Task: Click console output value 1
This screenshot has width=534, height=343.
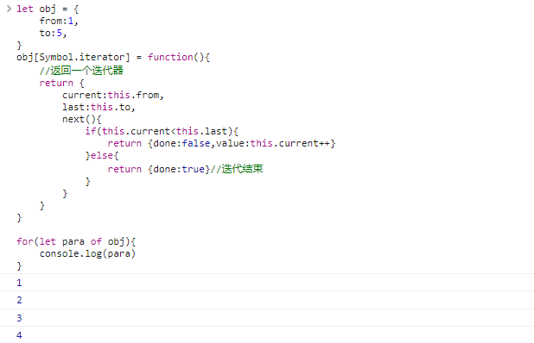Action: pyautogui.click(x=19, y=283)
